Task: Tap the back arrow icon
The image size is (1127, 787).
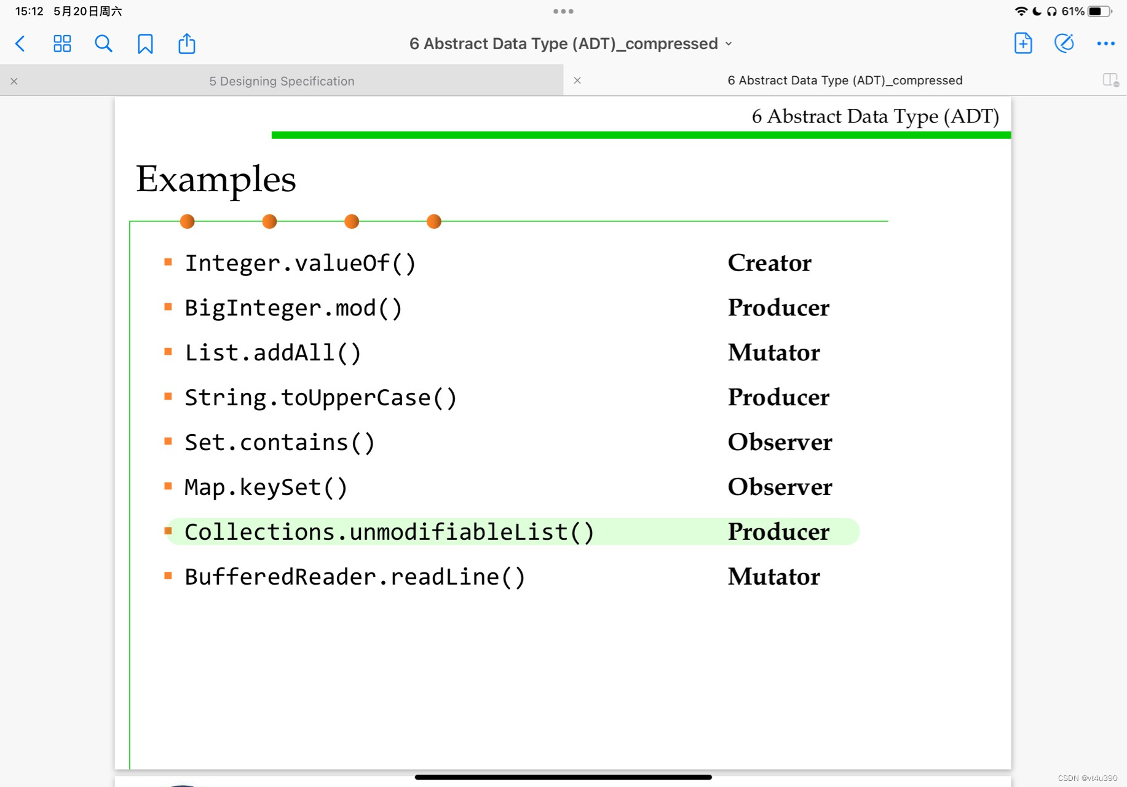Action: 20,44
